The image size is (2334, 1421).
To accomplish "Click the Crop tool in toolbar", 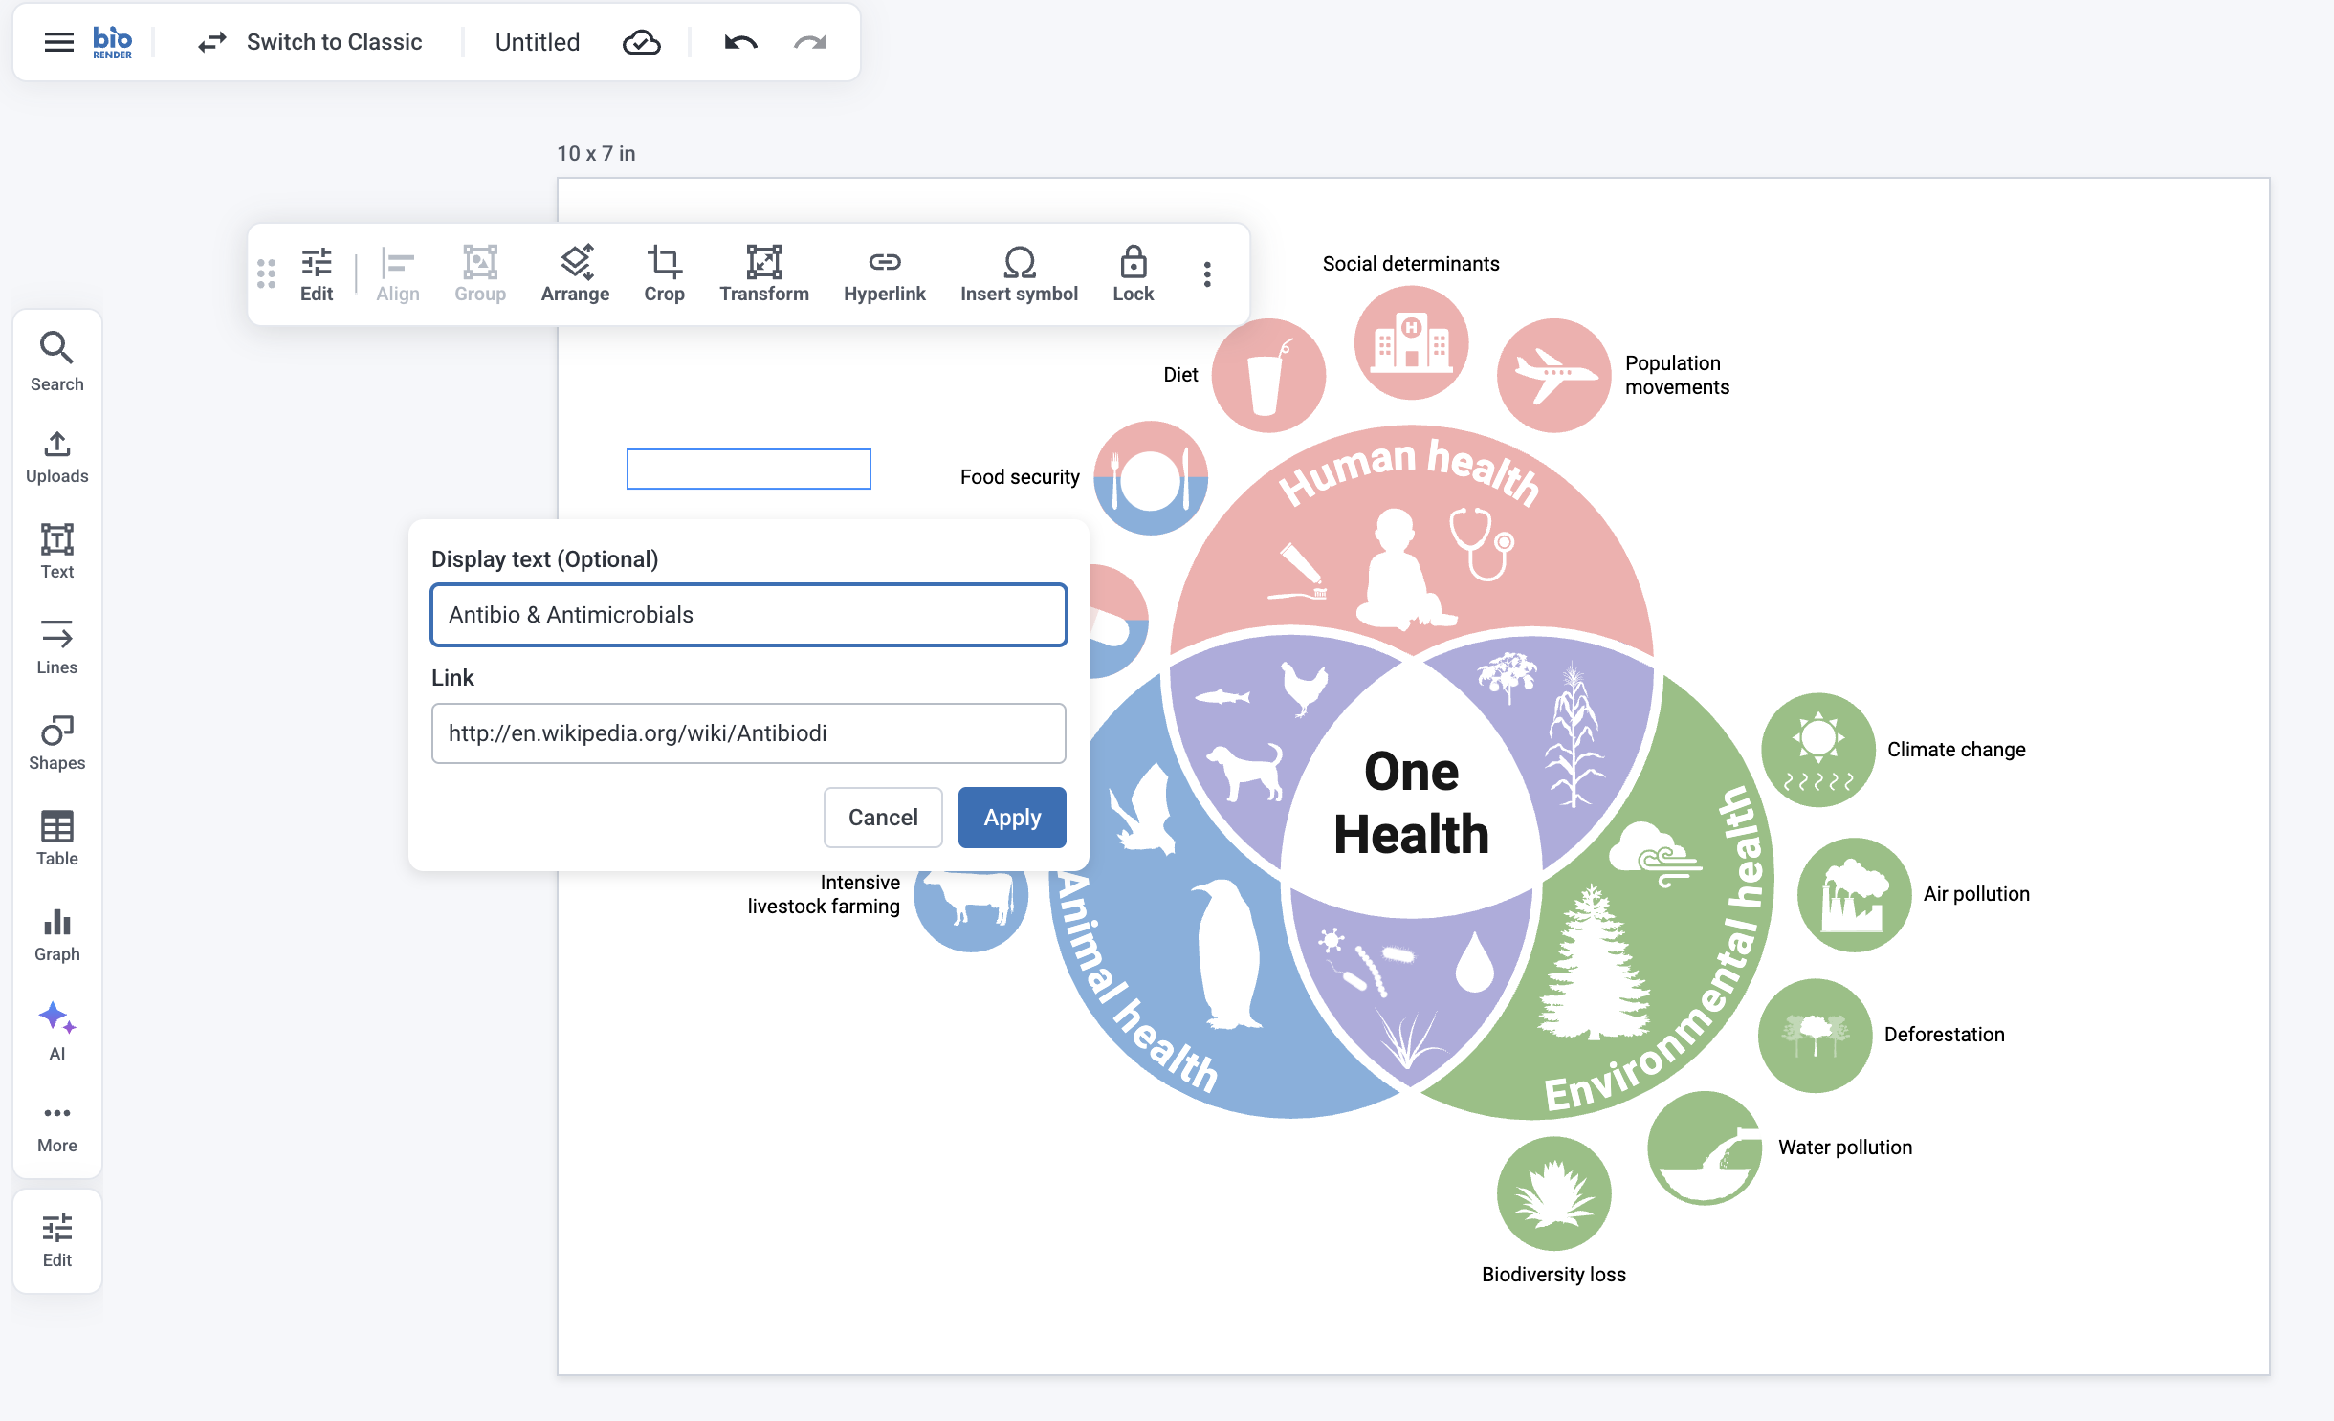I will 664,273.
